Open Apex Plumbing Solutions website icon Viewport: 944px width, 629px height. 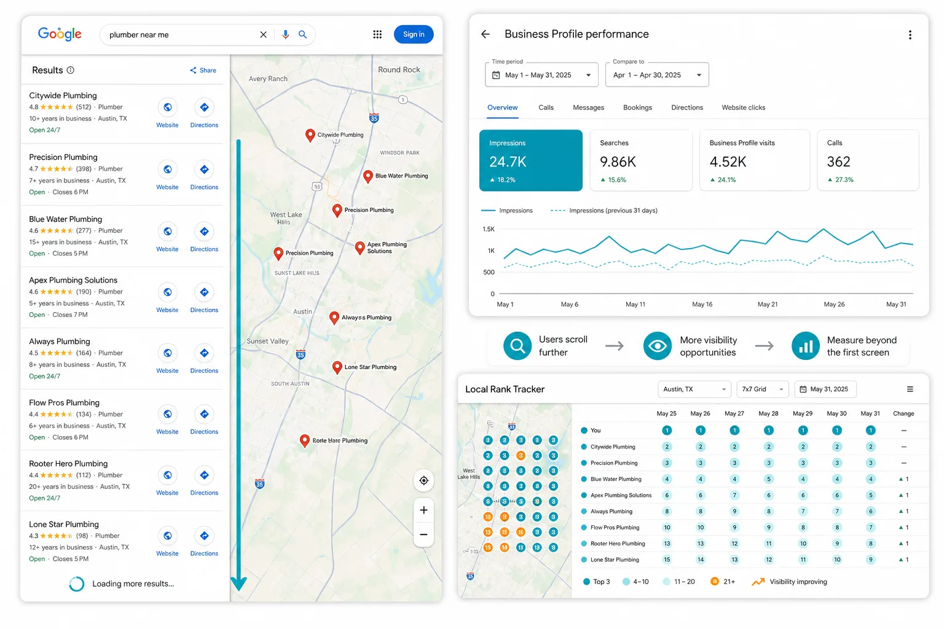tap(167, 292)
